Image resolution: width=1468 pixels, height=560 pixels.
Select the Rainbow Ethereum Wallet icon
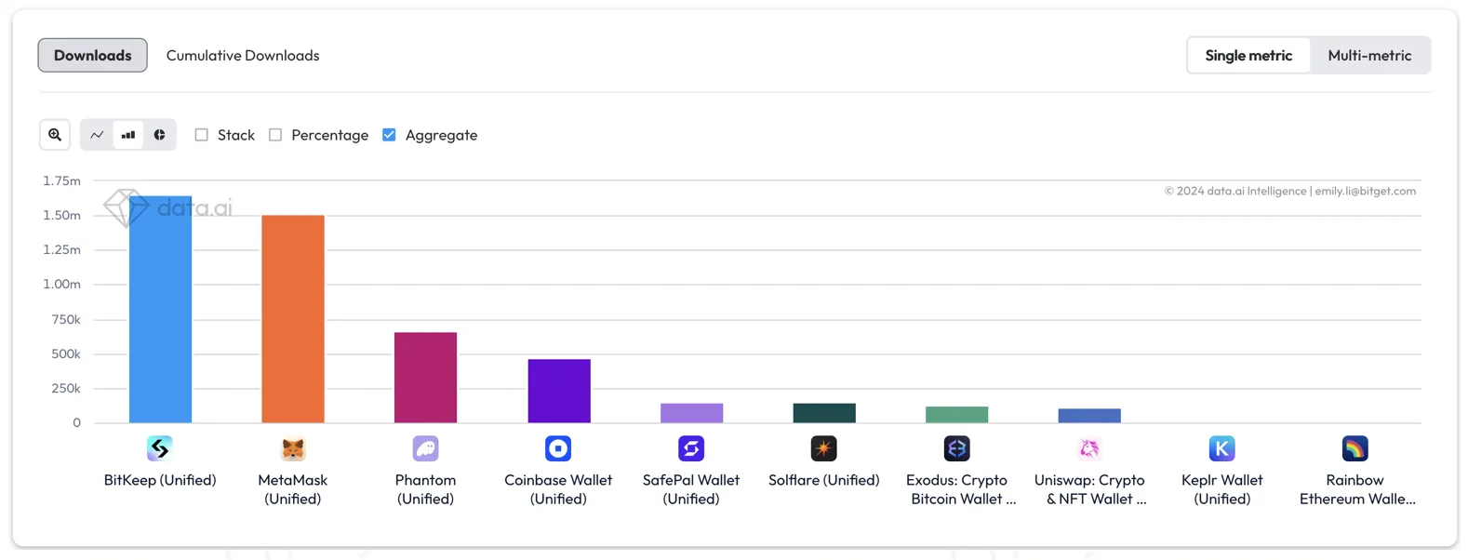1355,448
